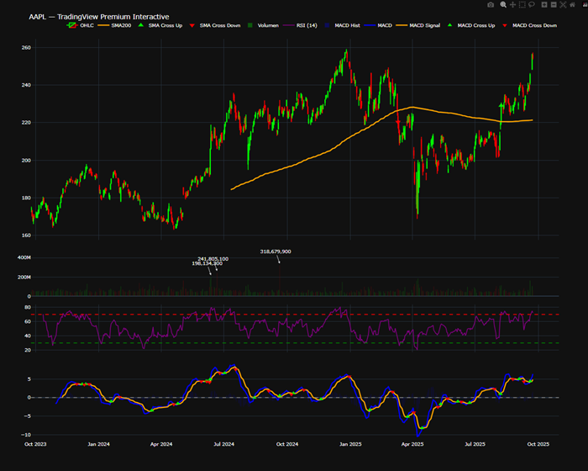
Task: Click the 318,679,900 volume annotation
Action: tap(276, 251)
